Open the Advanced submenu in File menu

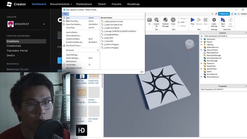pyautogui.click(x=81, y=50)
